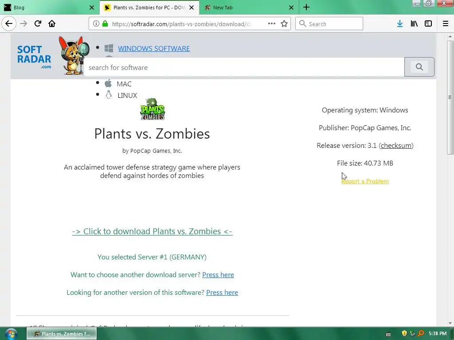Screen dimensions: 454x340
Task: Click the SoftRadar logo
Action: [x=34, y=57]
